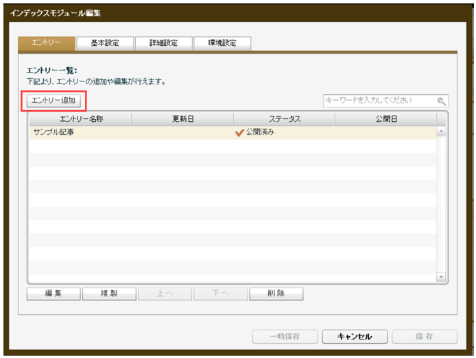The height and width of the screenshot is (358, 476).
Task: Sort by 更新日 column header
Action: pos(182,119)
